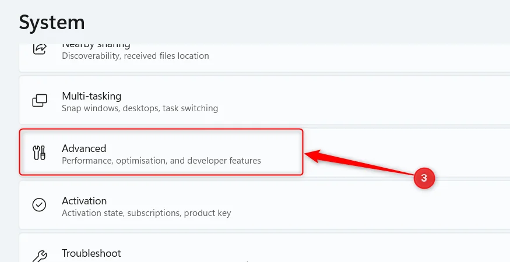Click empty space right of Multi-tasking description
The image size is (510, 262).
(x=358, y=108)
